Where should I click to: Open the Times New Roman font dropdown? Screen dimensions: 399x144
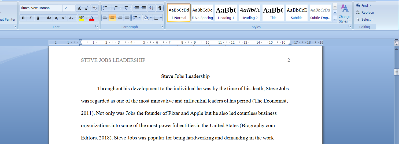[60, 8]
